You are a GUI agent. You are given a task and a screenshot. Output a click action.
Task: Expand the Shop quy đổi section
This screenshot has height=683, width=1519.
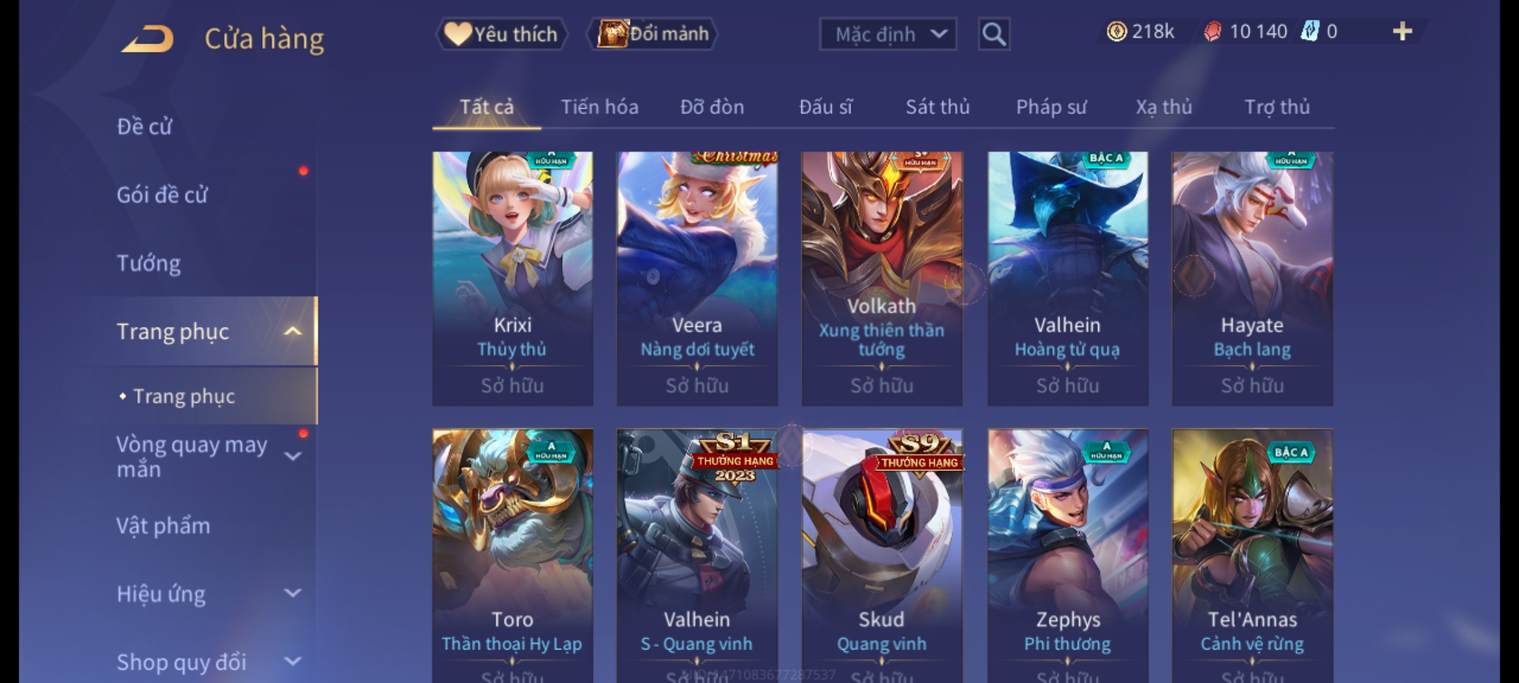coord(292,661)
